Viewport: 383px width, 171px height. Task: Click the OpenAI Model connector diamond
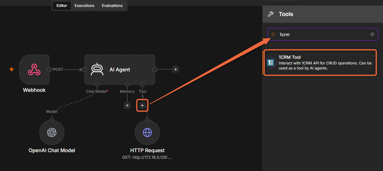click(x=52, y=120)
